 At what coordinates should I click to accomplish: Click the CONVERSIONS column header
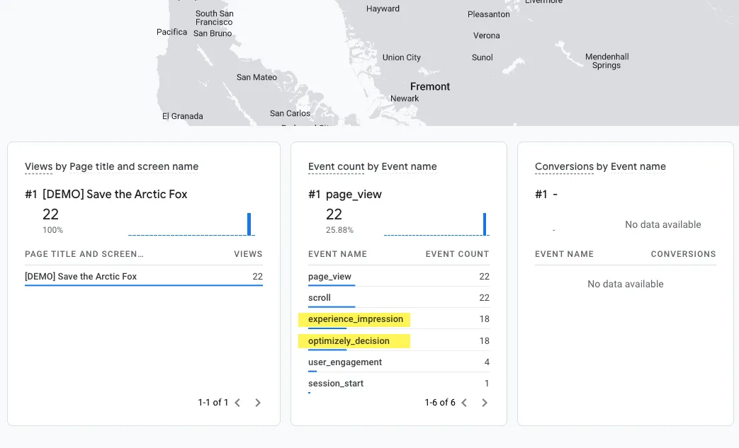pos(684,254)
